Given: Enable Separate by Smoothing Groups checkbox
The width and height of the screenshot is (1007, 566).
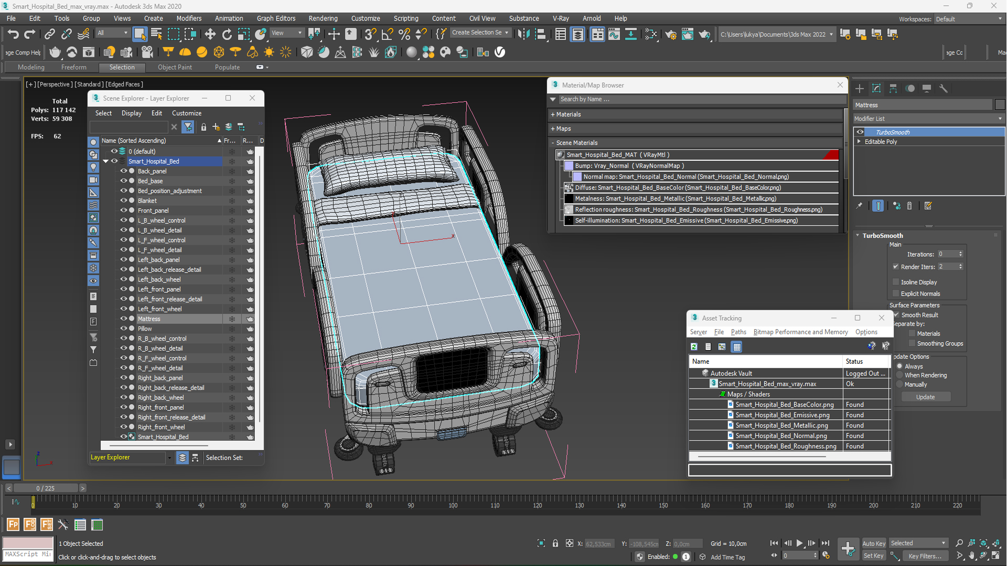Looking at the screenshot, I should pos(912,343).
